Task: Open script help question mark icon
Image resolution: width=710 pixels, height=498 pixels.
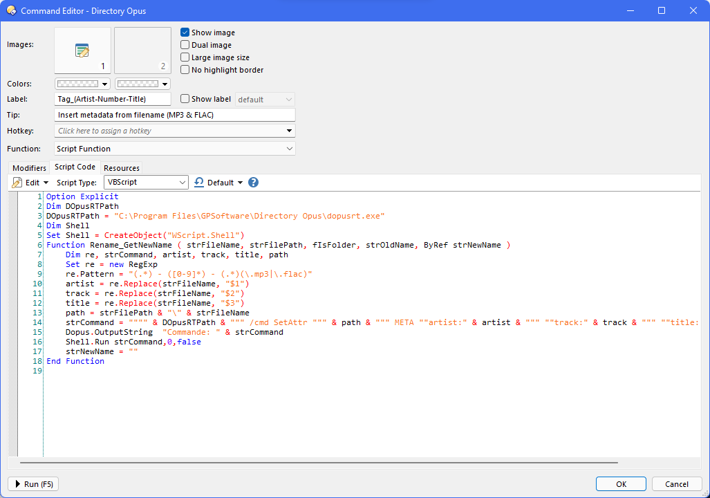Action: 254,182
